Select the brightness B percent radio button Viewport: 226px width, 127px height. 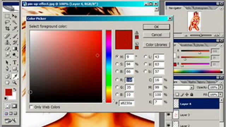click(x=117, y=71)
